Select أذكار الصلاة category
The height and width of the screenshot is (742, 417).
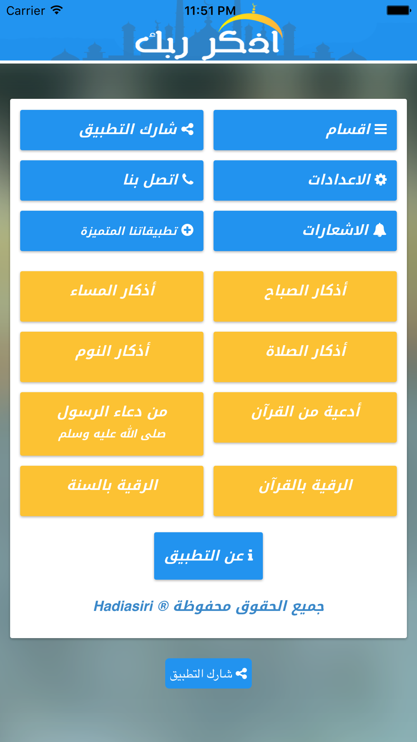pyautogui.click(x=305, y=357)
